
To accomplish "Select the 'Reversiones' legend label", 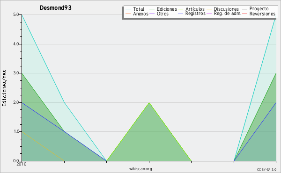I will pyautogui.click(x=262, y=14).
